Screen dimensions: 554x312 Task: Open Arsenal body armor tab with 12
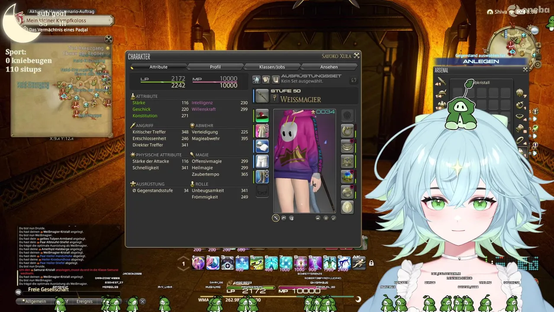(441, 105)
